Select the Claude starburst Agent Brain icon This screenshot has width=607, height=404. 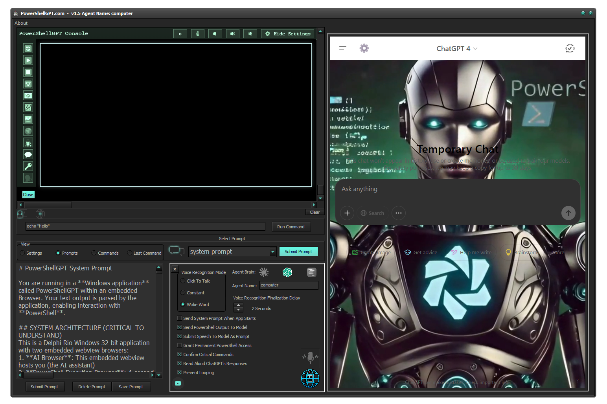pos(264,272)
